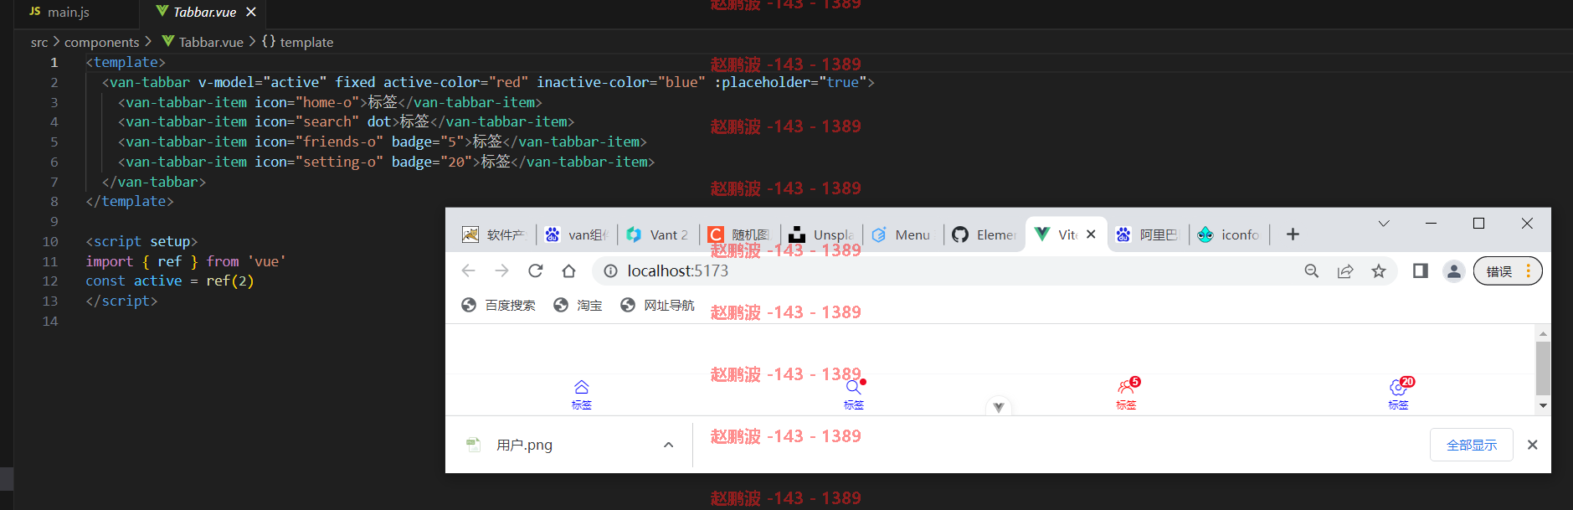Screen dimensions: 1573x510
Task: Switch to the iconfont browser tab
Action: (x=1229, y=234)
